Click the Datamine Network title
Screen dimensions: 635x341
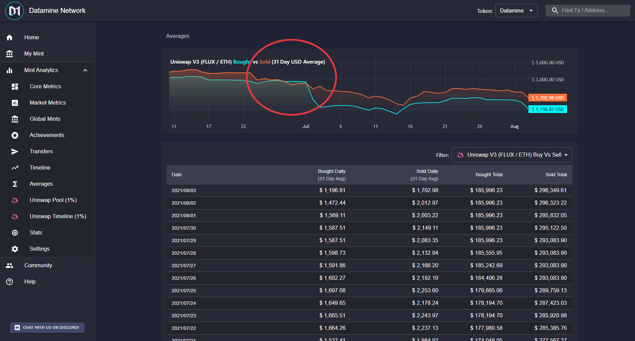(x=57, y=10)
